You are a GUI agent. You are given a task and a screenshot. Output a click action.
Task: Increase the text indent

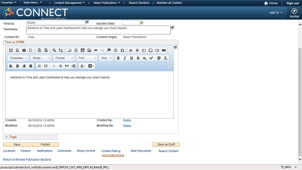[60, 66]
